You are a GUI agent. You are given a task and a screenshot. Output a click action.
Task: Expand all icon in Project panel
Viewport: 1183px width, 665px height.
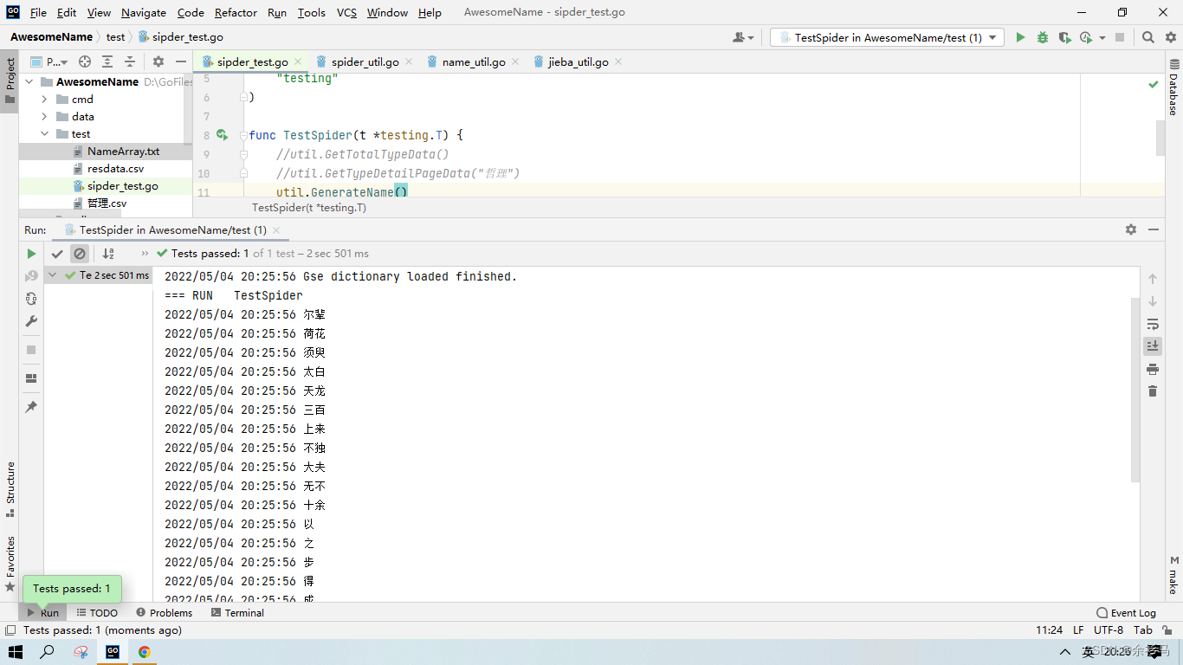pyautogui.click(x=107, y=61)
